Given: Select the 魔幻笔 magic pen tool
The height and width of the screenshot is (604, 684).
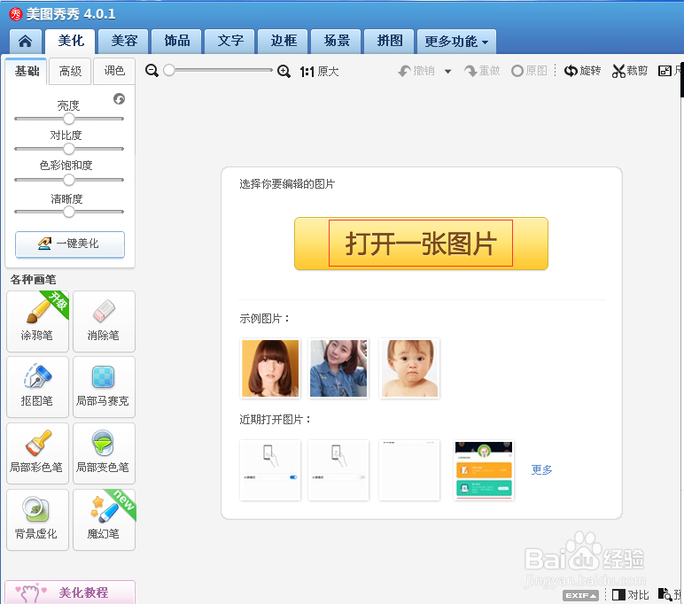Looking at the screenshot, I should click(104, 520).
